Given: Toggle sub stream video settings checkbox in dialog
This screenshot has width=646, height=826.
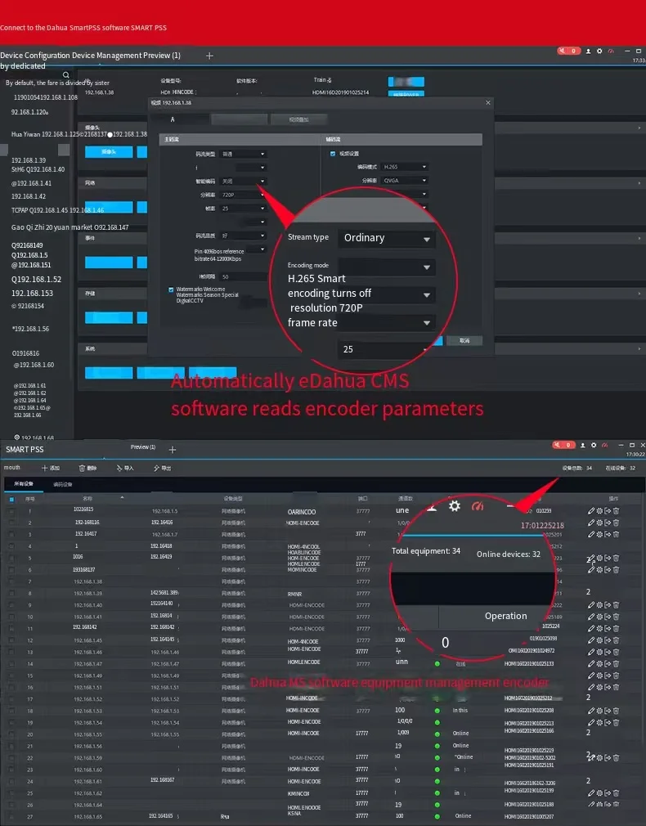Looking at the screenshot, I should pos(333,153).
